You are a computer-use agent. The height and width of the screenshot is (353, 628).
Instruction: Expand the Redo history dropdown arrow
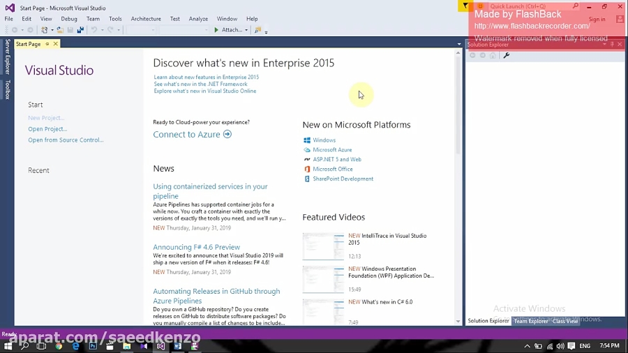119,30
